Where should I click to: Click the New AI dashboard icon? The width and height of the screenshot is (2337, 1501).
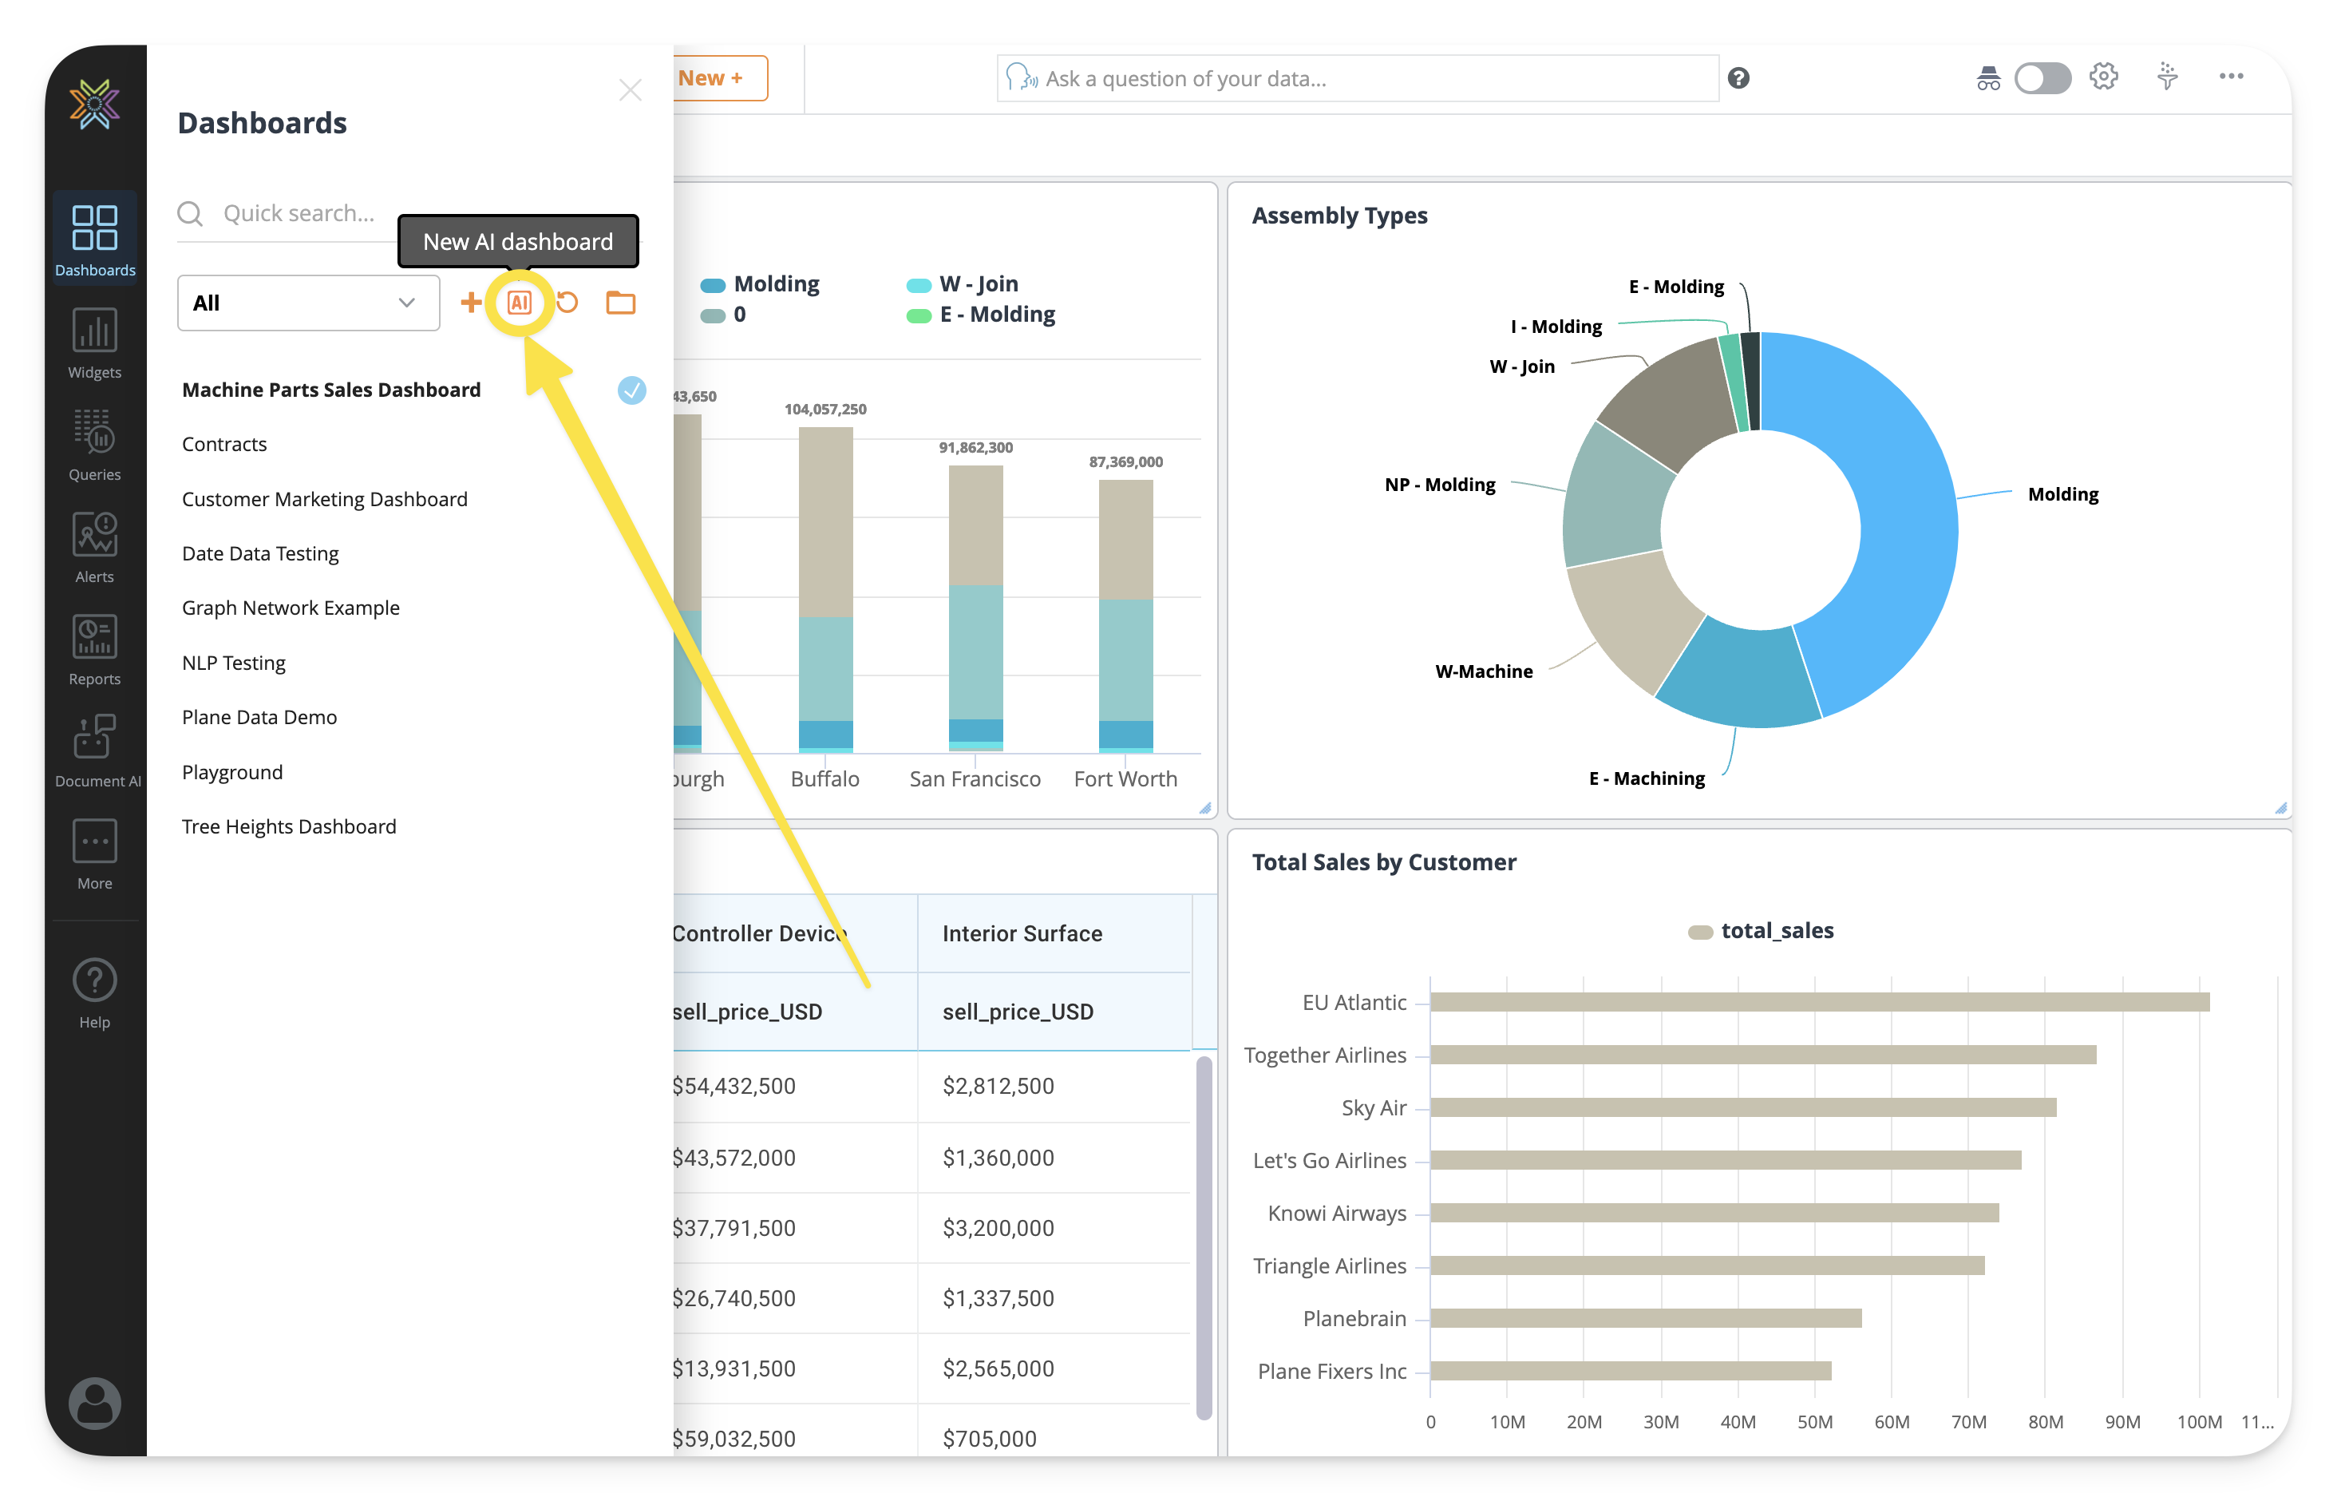pyautogui.click(x=520, y=303)
